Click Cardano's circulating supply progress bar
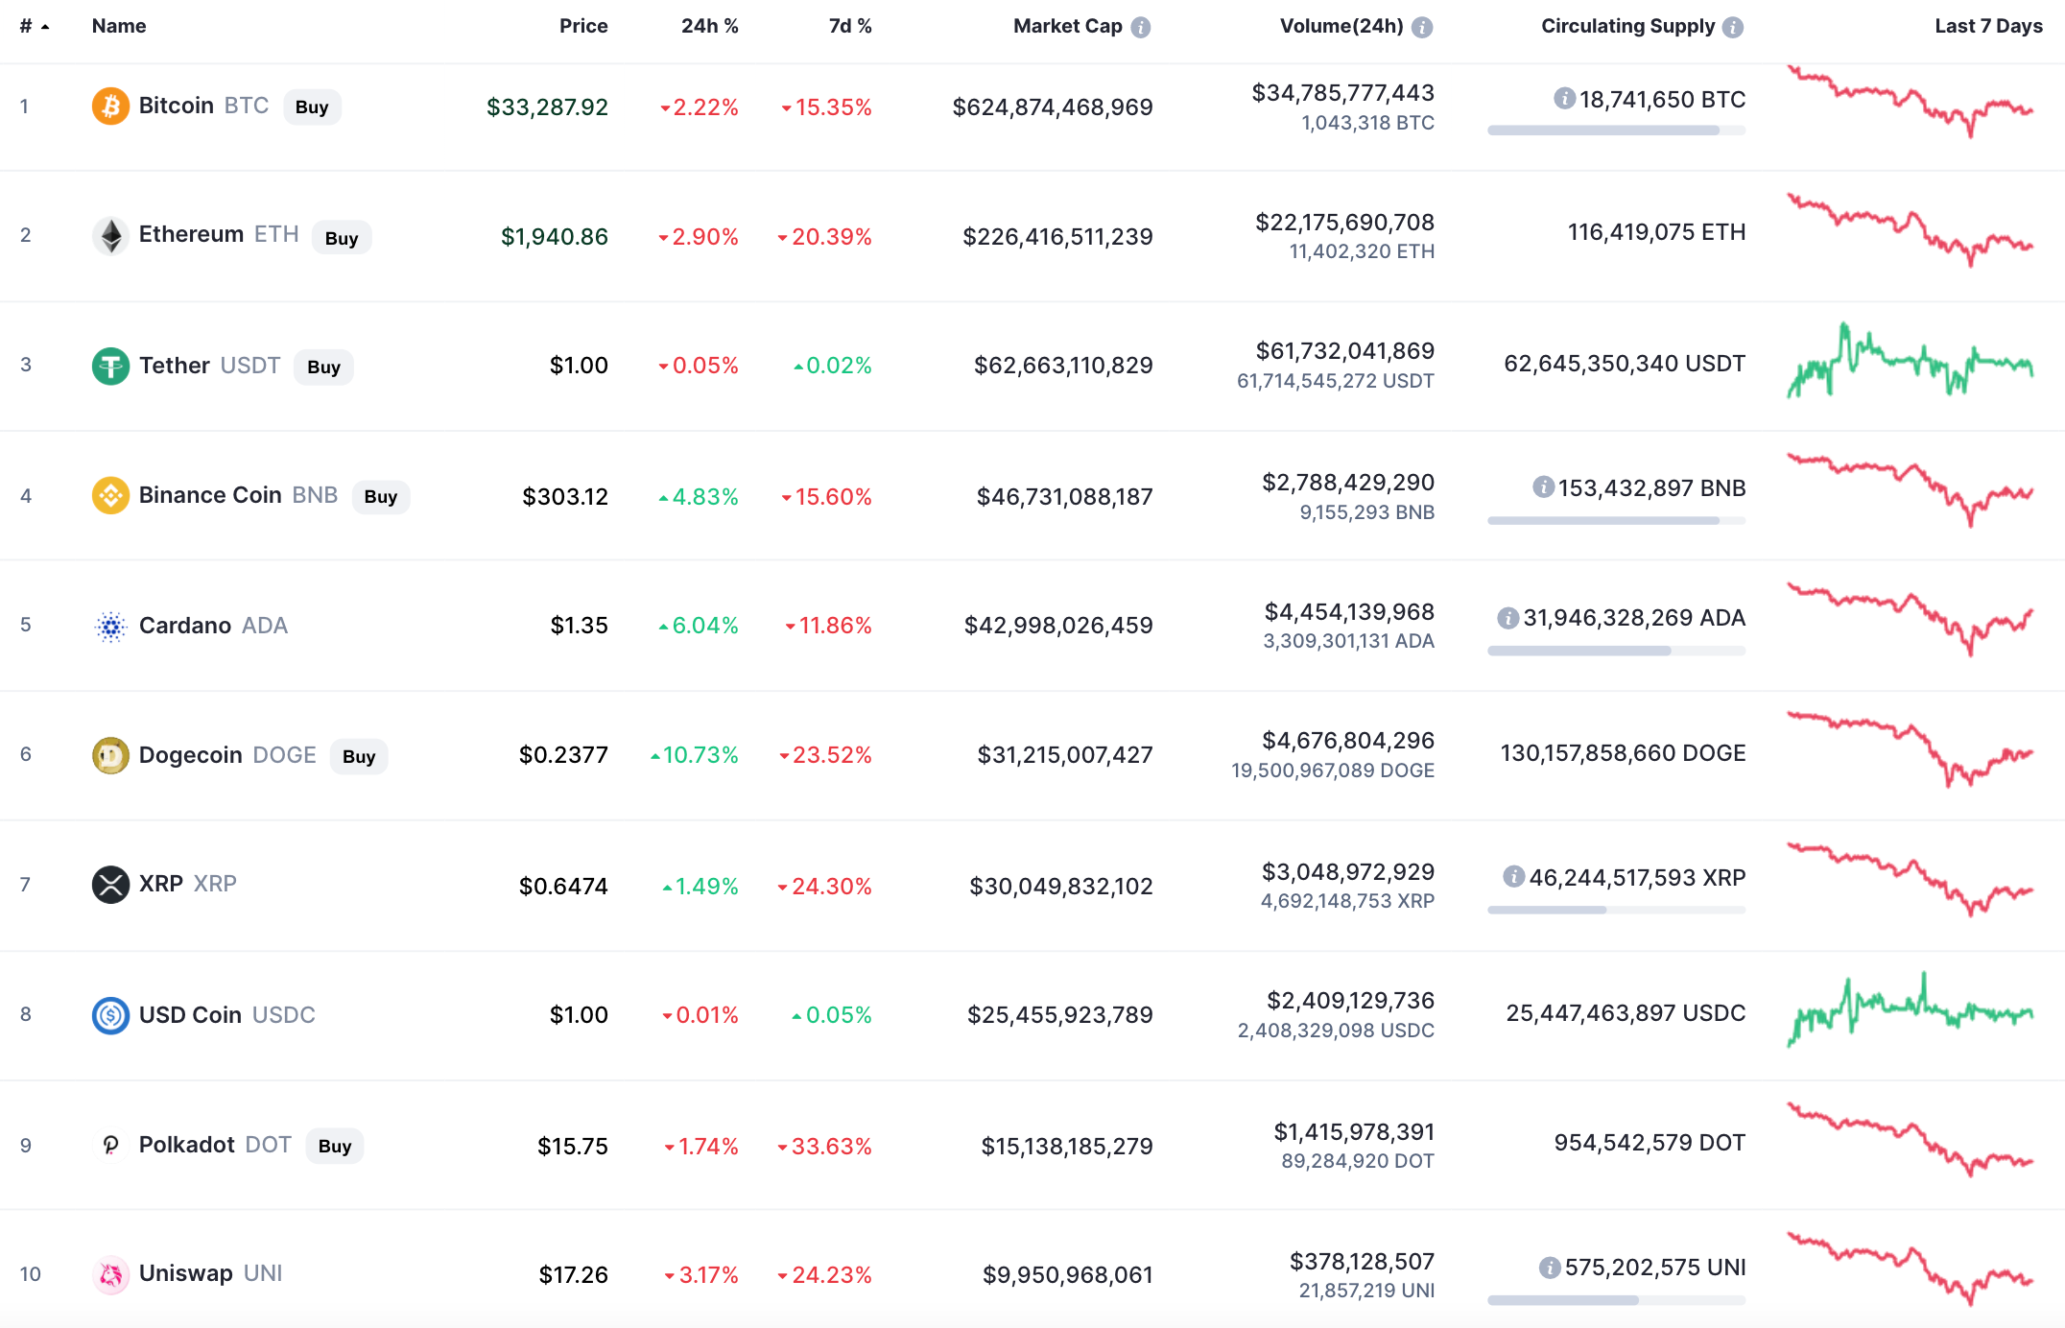The width and height of the screenshot is (2065, 1328). (x=1616, y=651)
